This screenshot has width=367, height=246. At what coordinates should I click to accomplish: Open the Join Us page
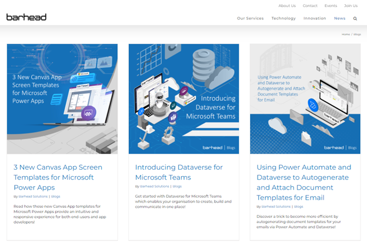coord(351,6)
